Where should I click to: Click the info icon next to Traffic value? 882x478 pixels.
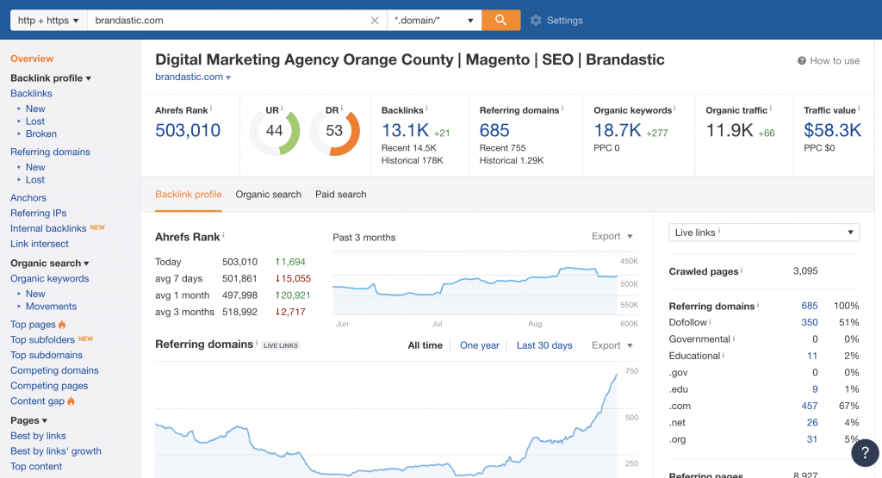(859, 109)
